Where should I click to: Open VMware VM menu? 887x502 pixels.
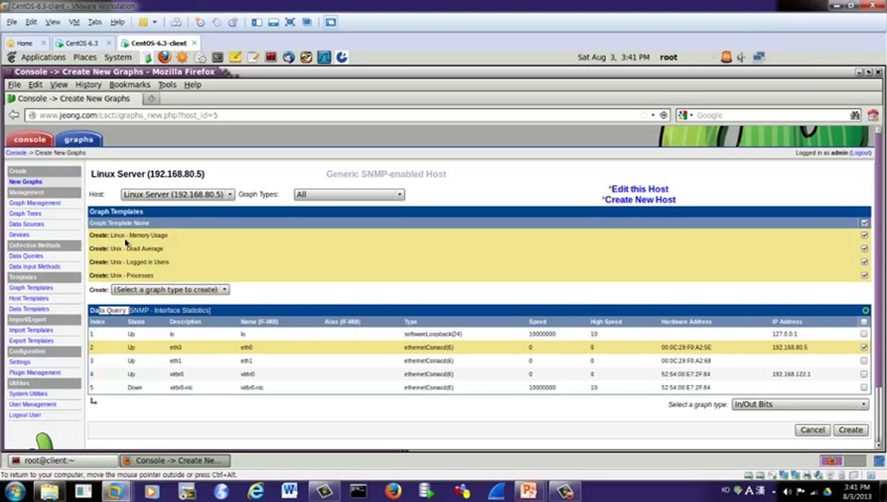click(x=74, y=22)
